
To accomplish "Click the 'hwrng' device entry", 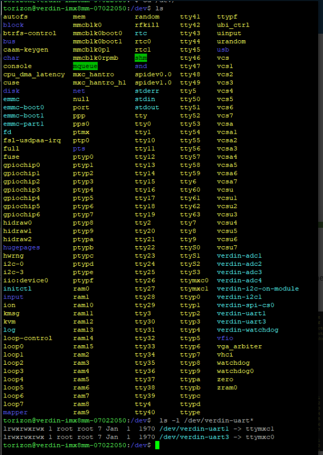I will 14,256.
